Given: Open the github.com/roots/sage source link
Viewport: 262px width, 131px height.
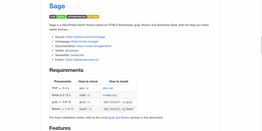Looking at the screenshot, I should tap(85, 37).
